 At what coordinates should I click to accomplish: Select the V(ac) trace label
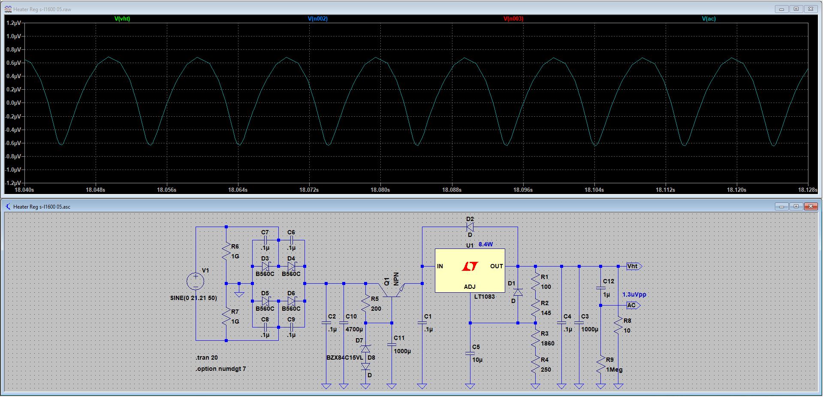coord(709,19)
